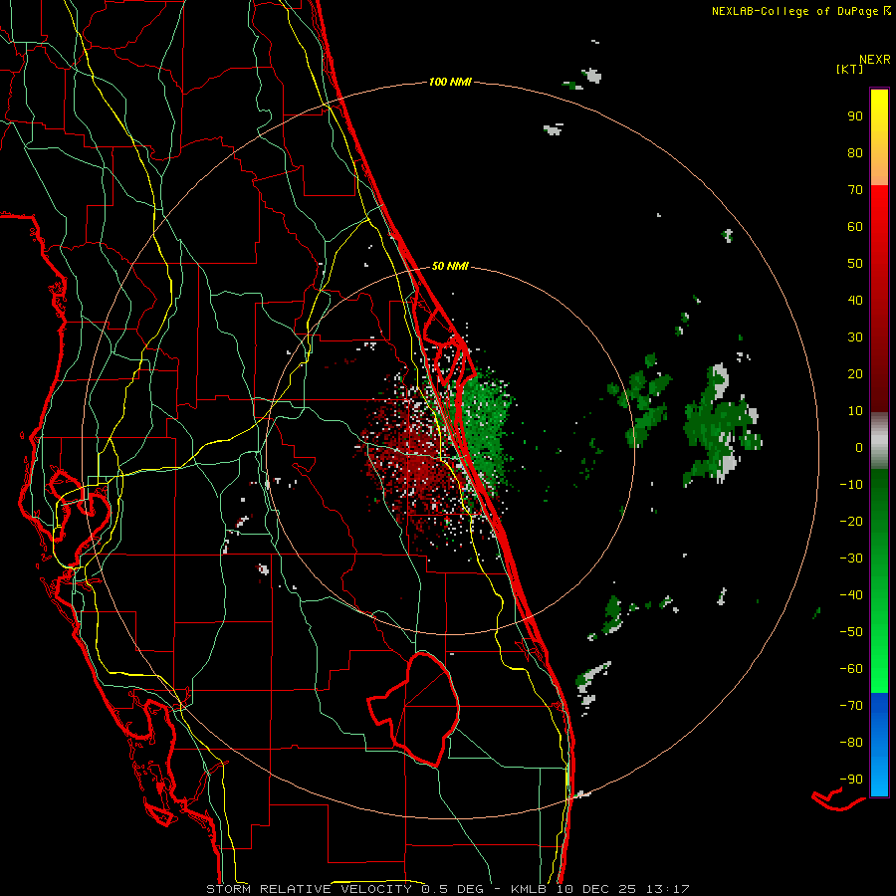The height and width of the screenshot is (896, 896).
Task: Click the 60 value on velocity scale
Action: [x=855, y=226]
